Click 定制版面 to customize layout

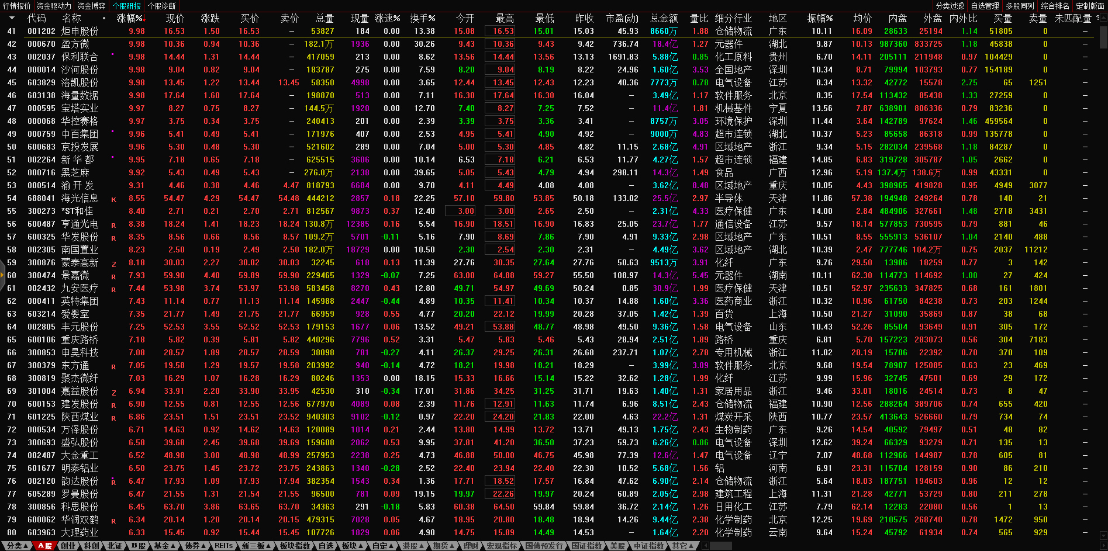[1090, 6]
